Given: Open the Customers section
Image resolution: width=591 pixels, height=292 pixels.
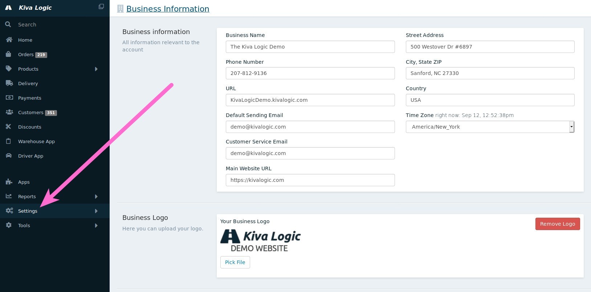Looking at the screenshot, I should (55, 112).
